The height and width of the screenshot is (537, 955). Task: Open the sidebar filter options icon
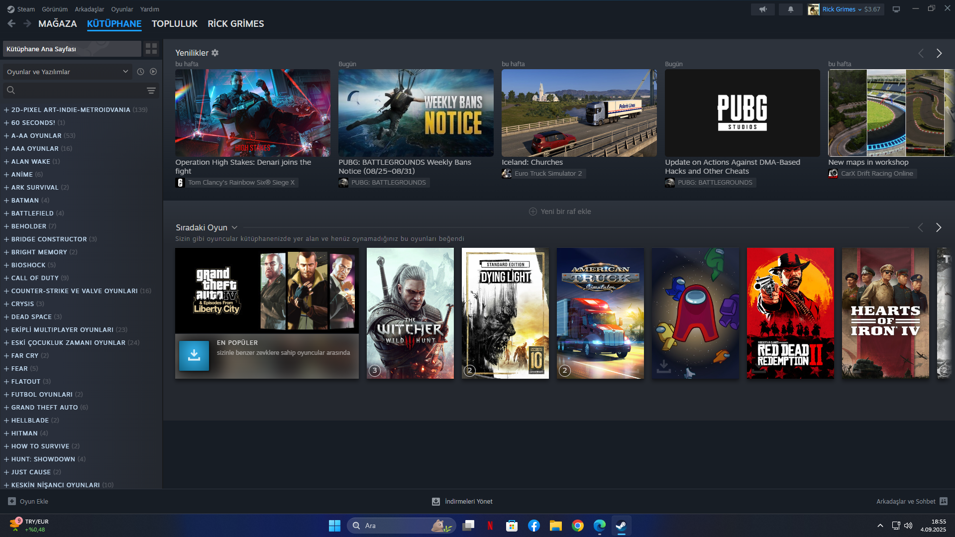[x=151, y=91]
